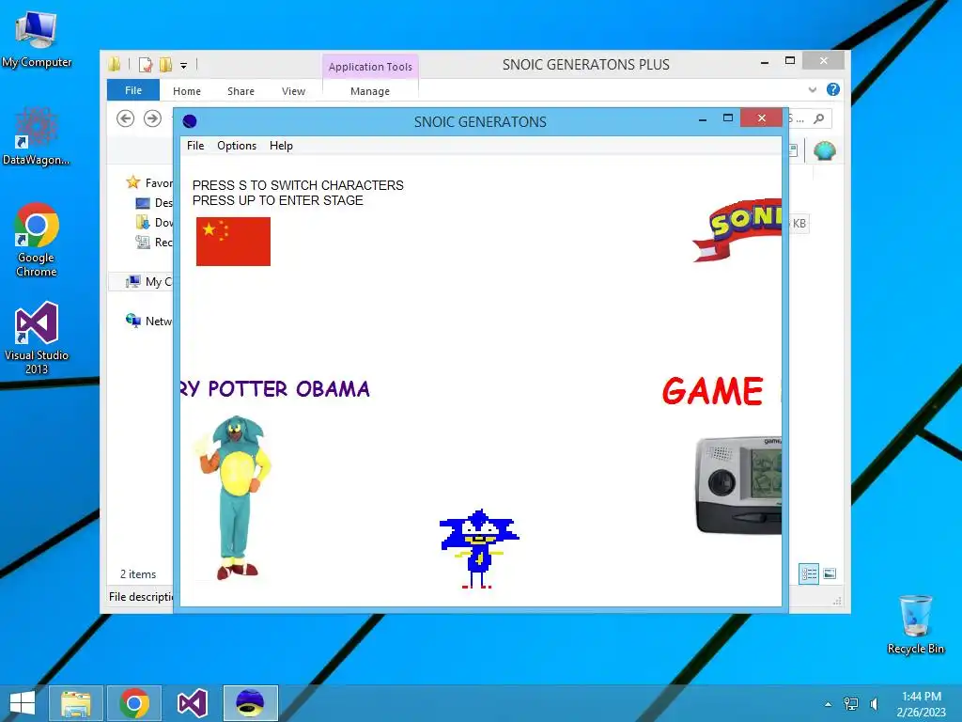Open My Computer desktop icon
The width and height of the screenshot is (962, 722).
[x=37, y=38]
